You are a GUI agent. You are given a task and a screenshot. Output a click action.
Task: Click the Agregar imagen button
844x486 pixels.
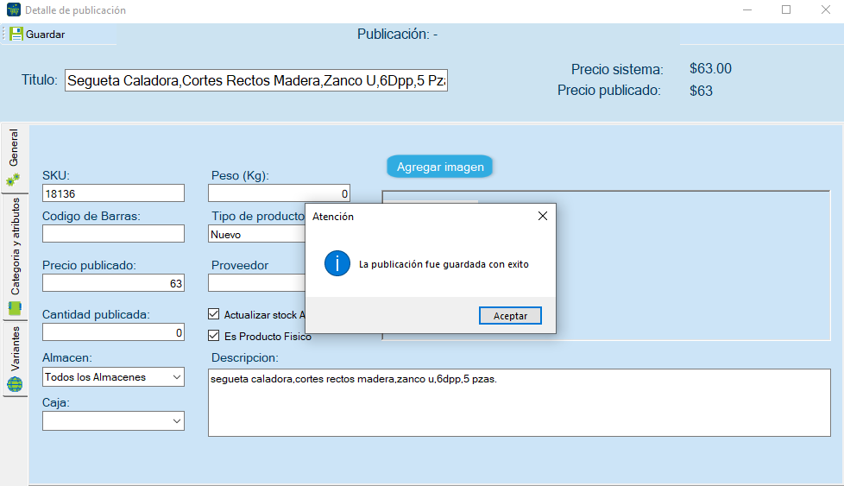(x=440, y=167)
